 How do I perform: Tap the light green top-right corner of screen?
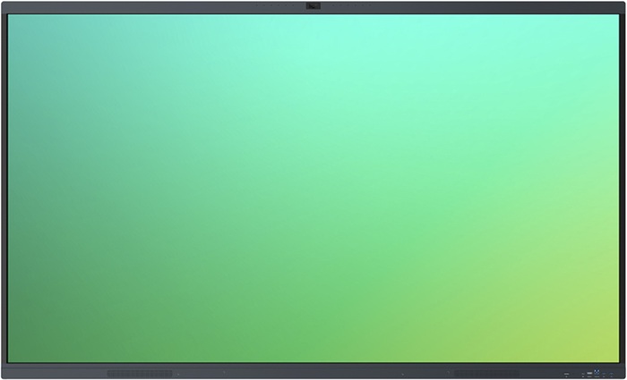605,27
